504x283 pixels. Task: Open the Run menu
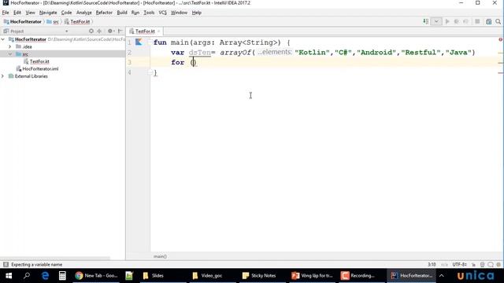click(x=135, y=13)
